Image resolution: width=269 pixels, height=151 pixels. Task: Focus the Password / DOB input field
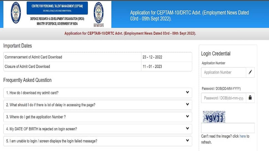click(x=224, y=98)
